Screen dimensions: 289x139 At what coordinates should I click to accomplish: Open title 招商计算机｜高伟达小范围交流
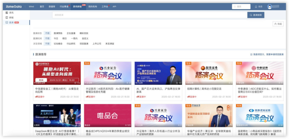coord(204,89)
